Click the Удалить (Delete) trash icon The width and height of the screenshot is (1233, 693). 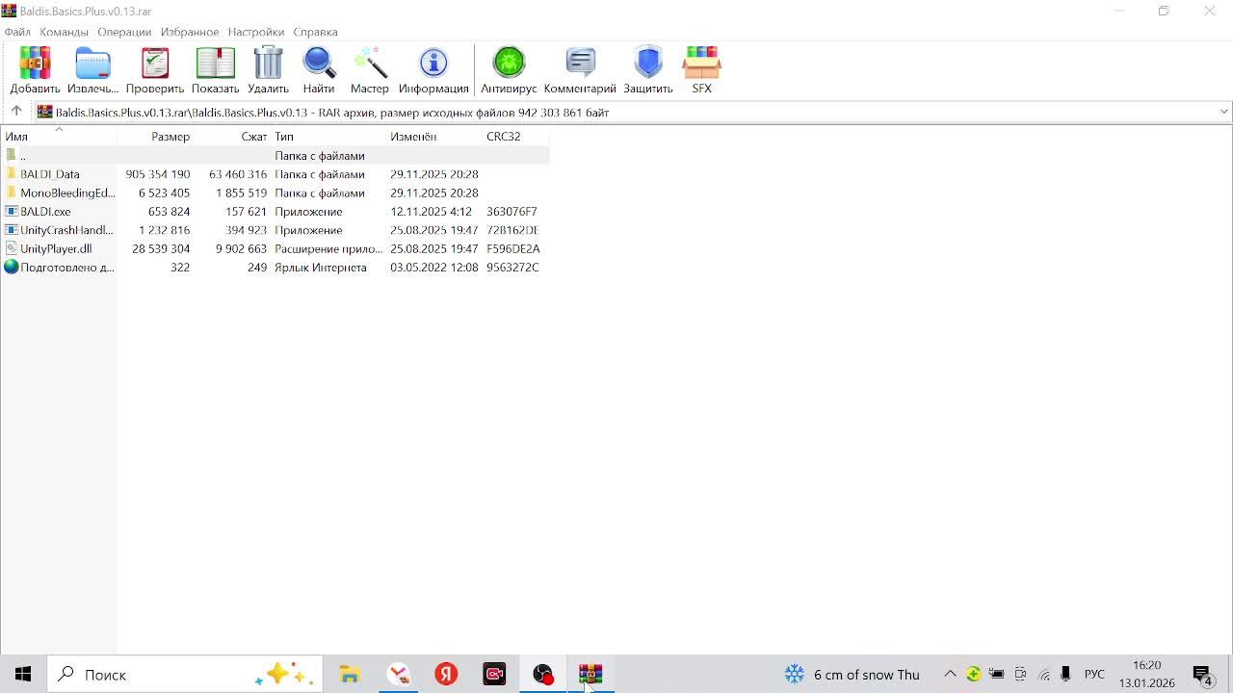coord(268,70)
